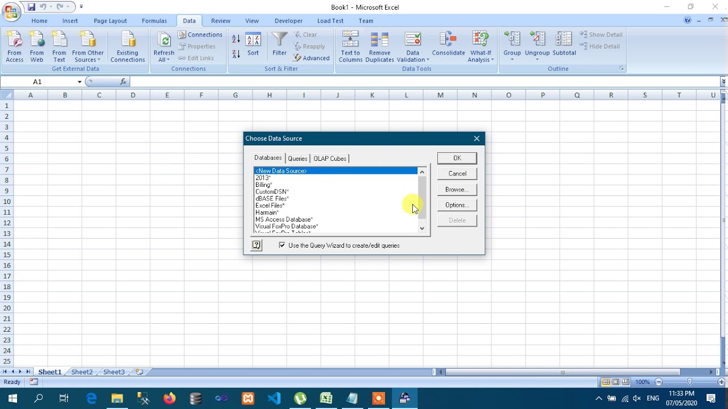
Task: Select <New Data Source> entry
Action: point(336,171)
